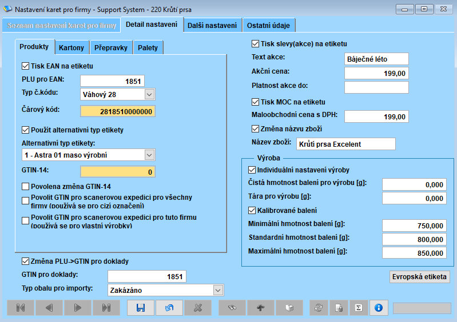Uncheck Tisk EAN na etiketu
The height and width of the screenshot is (322, 457).
click(25, 66)
